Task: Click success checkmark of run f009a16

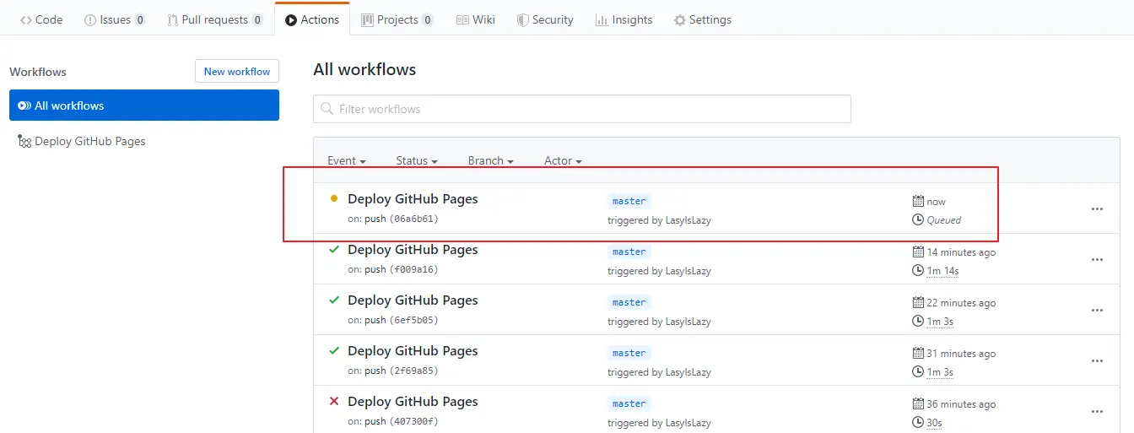Action: (x=334, y=249)
